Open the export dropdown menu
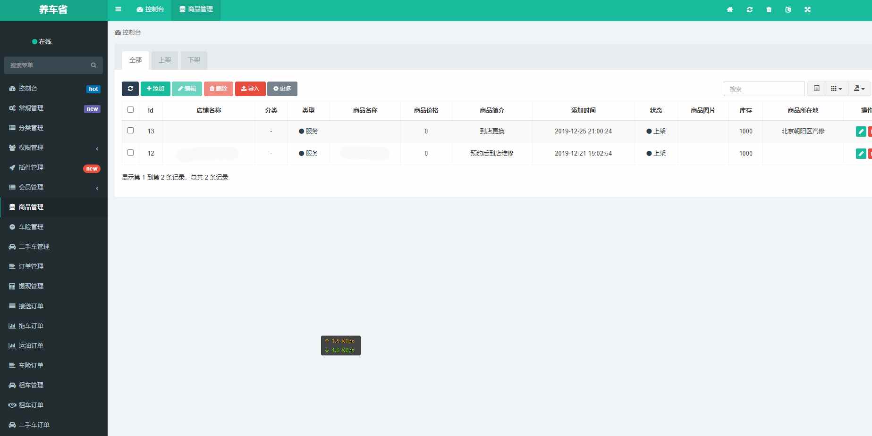872x436 pixels. click(859, 89)
